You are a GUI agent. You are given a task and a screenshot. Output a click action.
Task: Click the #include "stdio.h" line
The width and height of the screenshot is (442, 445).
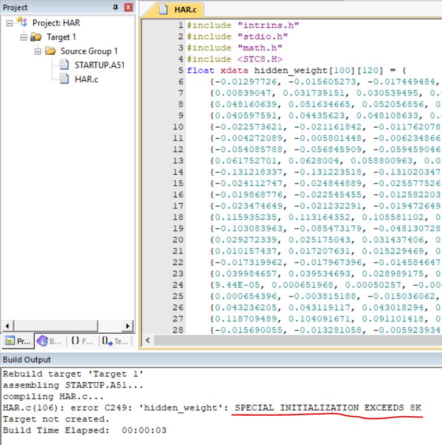(237, 37)
